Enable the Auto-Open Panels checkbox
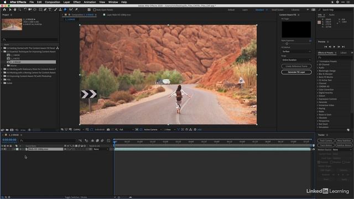 tap(95, 10)
